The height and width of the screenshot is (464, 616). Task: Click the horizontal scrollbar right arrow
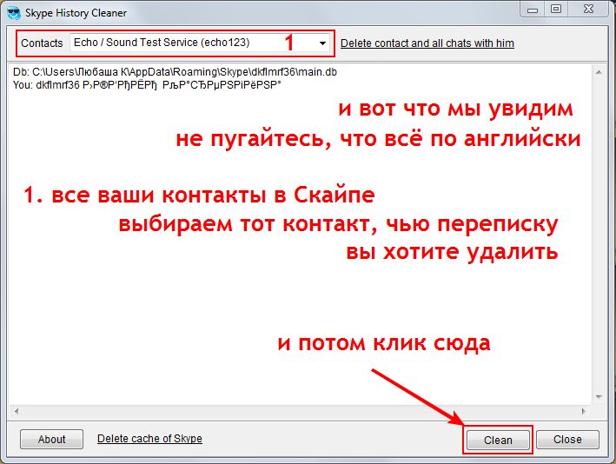point(583,411)
